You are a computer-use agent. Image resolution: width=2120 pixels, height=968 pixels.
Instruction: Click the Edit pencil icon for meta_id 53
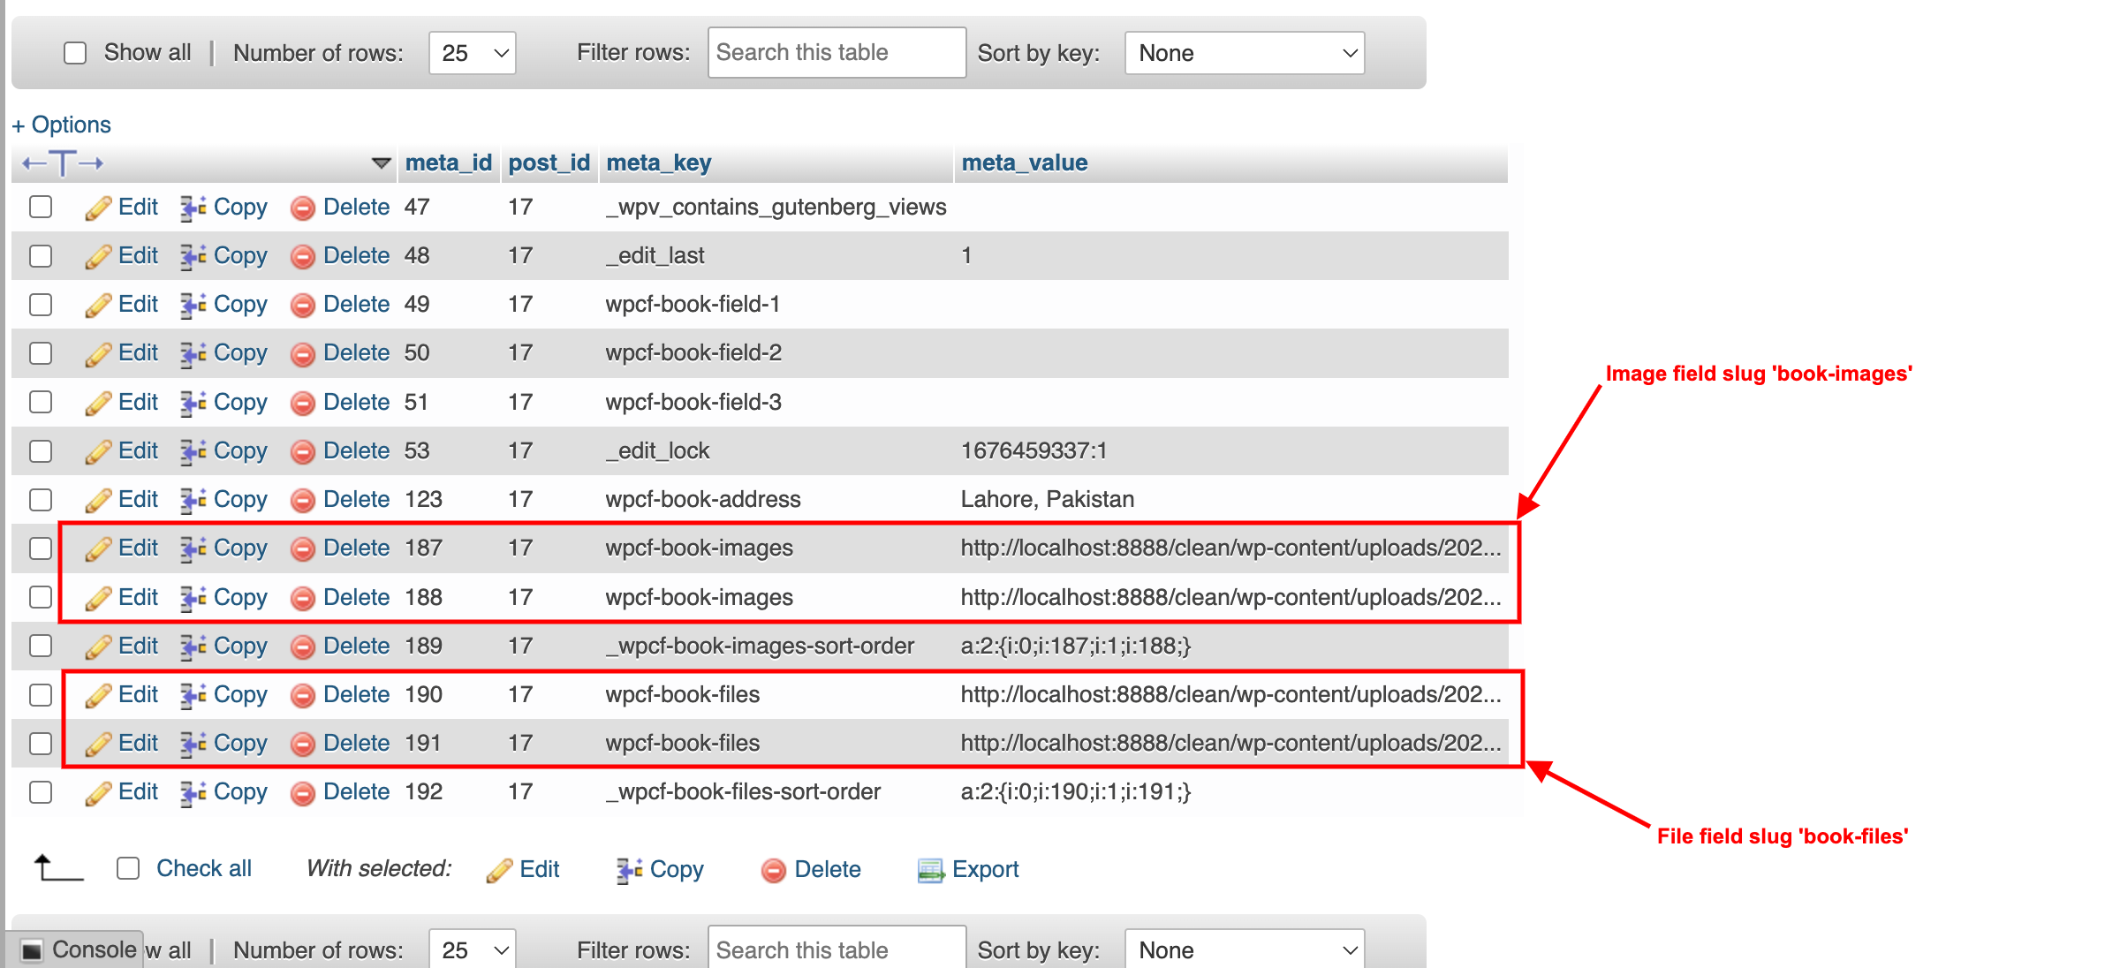pyautogui.click(x=98, y=452)
